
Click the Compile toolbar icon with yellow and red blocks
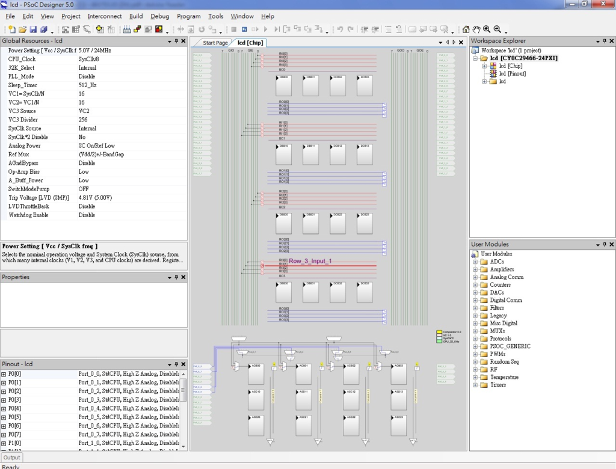[138, 29]
